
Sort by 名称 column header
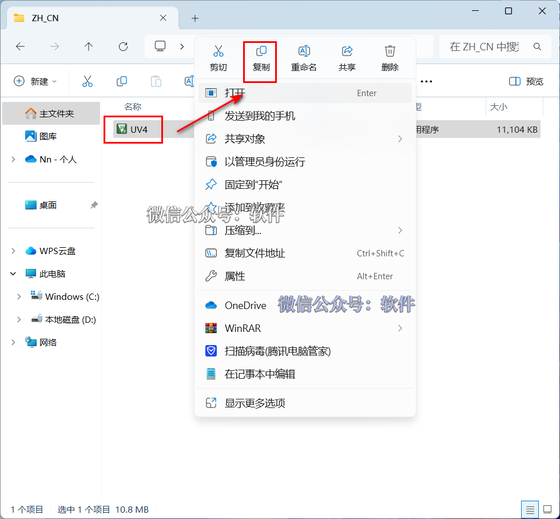(133, 106)
